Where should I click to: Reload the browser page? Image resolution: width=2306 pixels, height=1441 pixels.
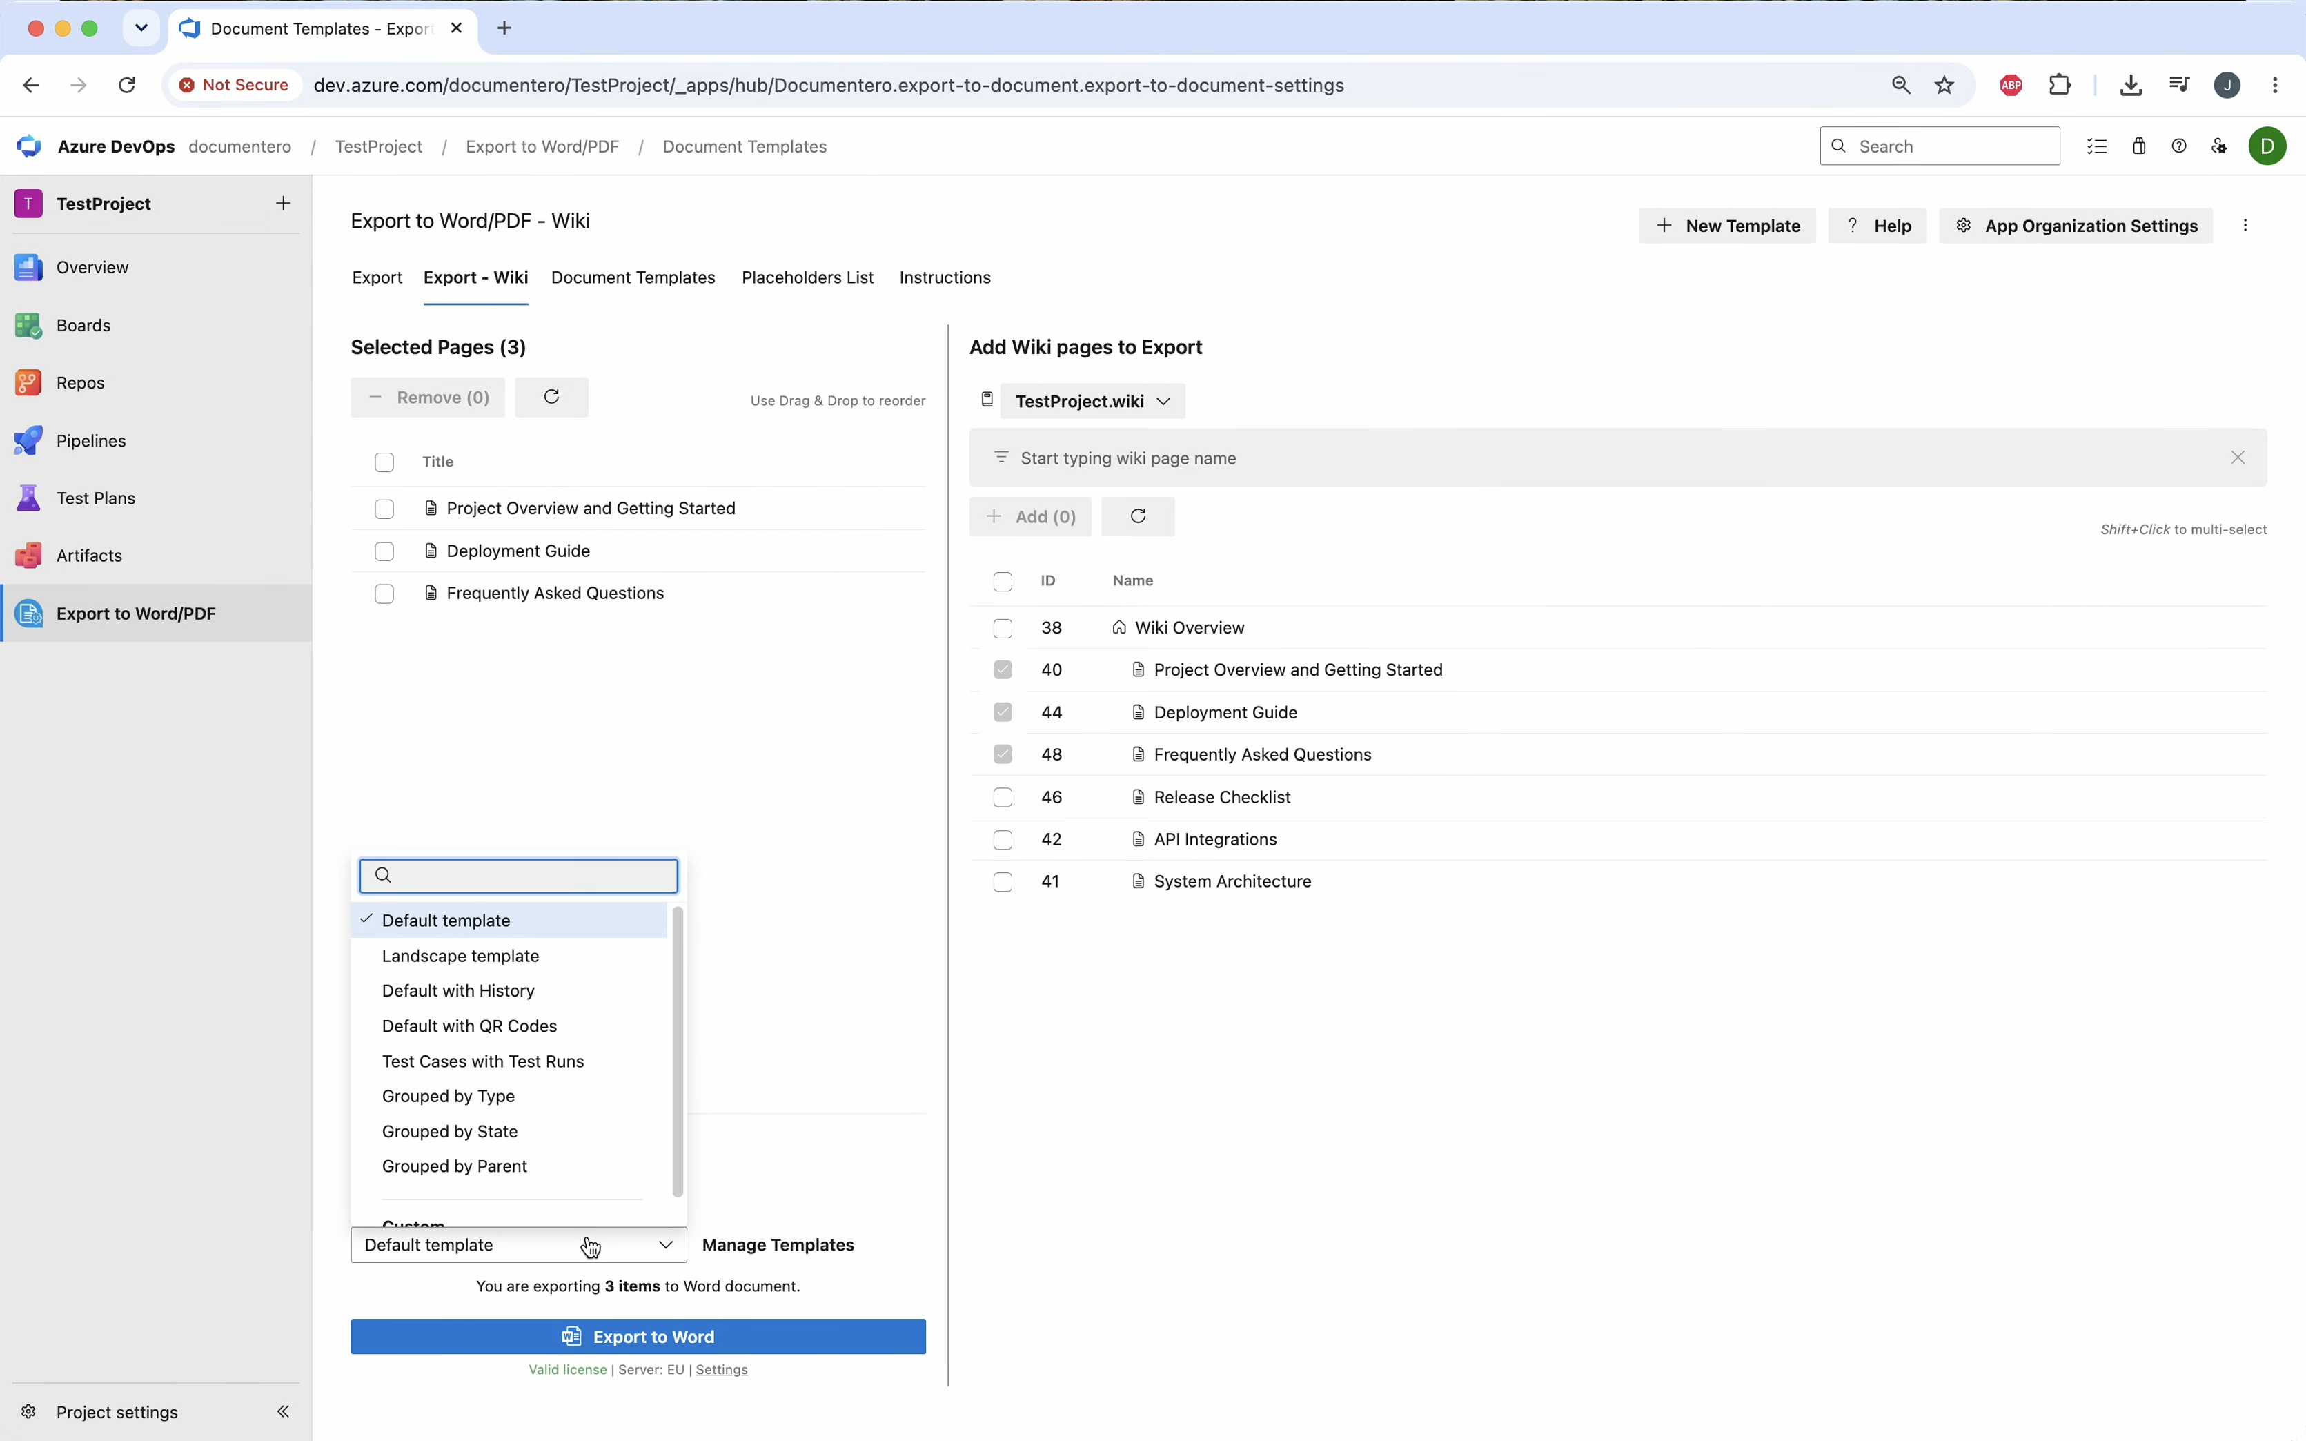coord(127,85)
